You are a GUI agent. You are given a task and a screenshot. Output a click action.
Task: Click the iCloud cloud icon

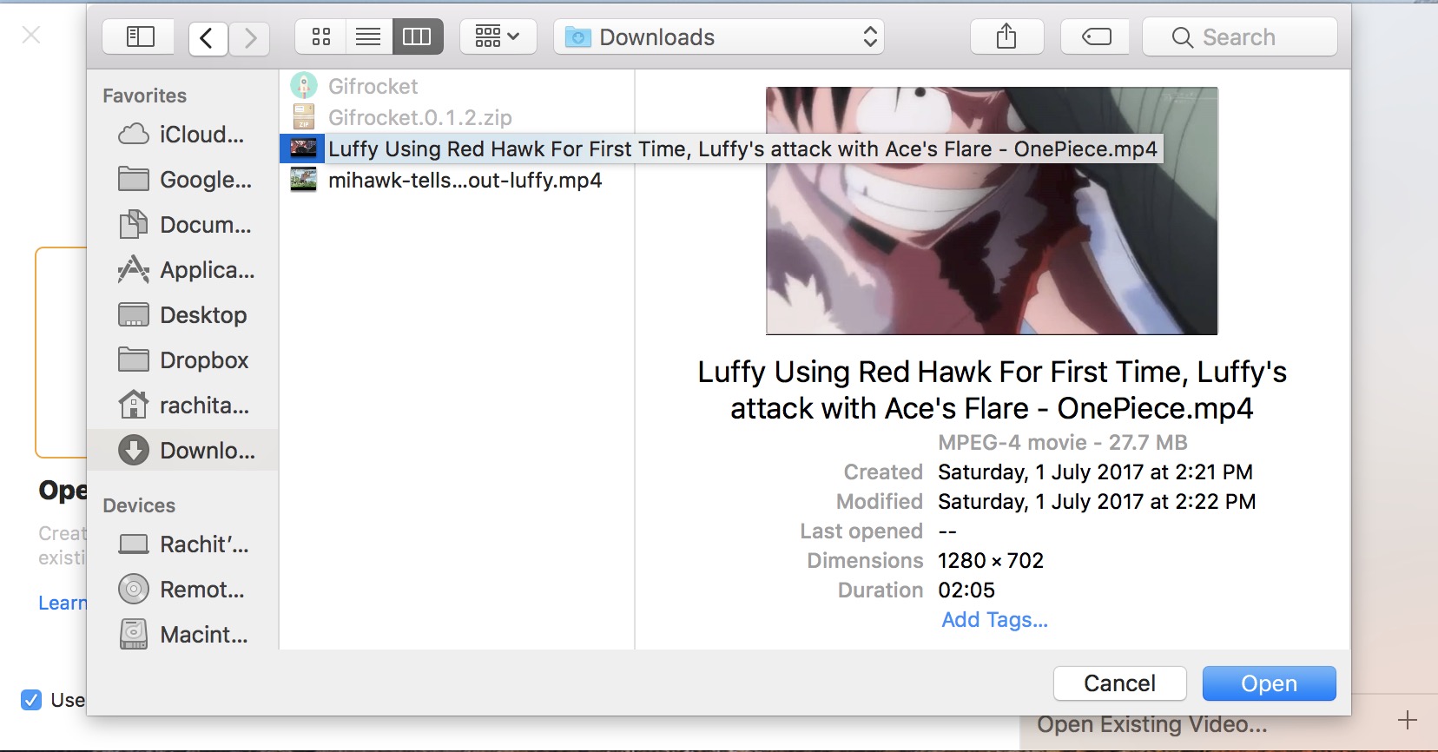[x=133, y=135]
